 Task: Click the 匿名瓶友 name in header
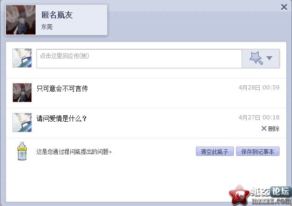(57, 15)
